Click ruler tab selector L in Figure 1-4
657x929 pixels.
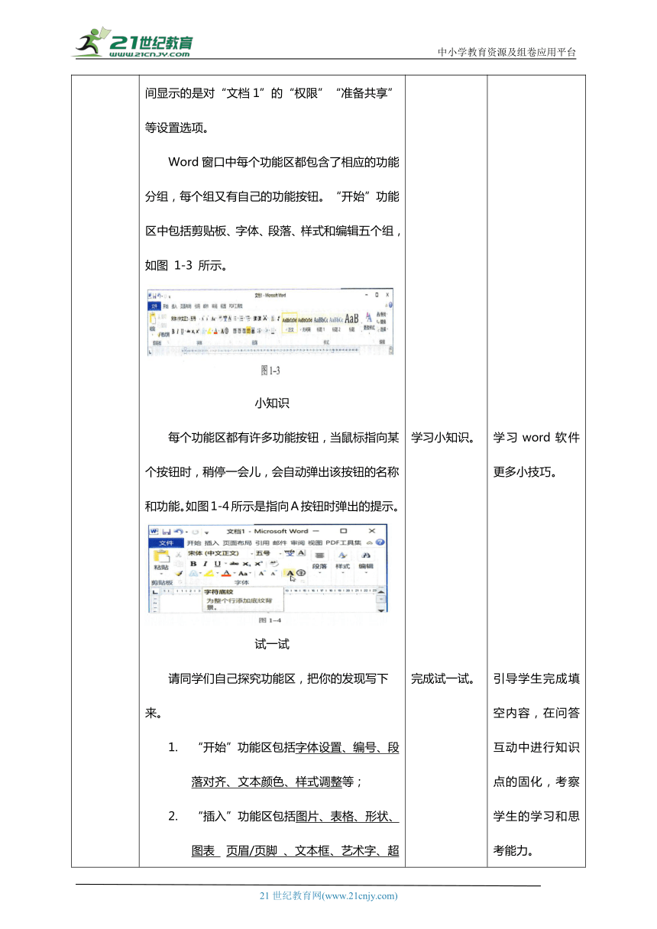tap(154, 591)
